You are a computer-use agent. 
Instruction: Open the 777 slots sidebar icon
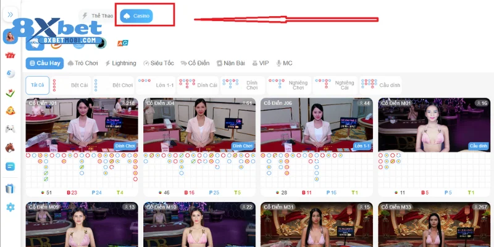pos(10,56)
